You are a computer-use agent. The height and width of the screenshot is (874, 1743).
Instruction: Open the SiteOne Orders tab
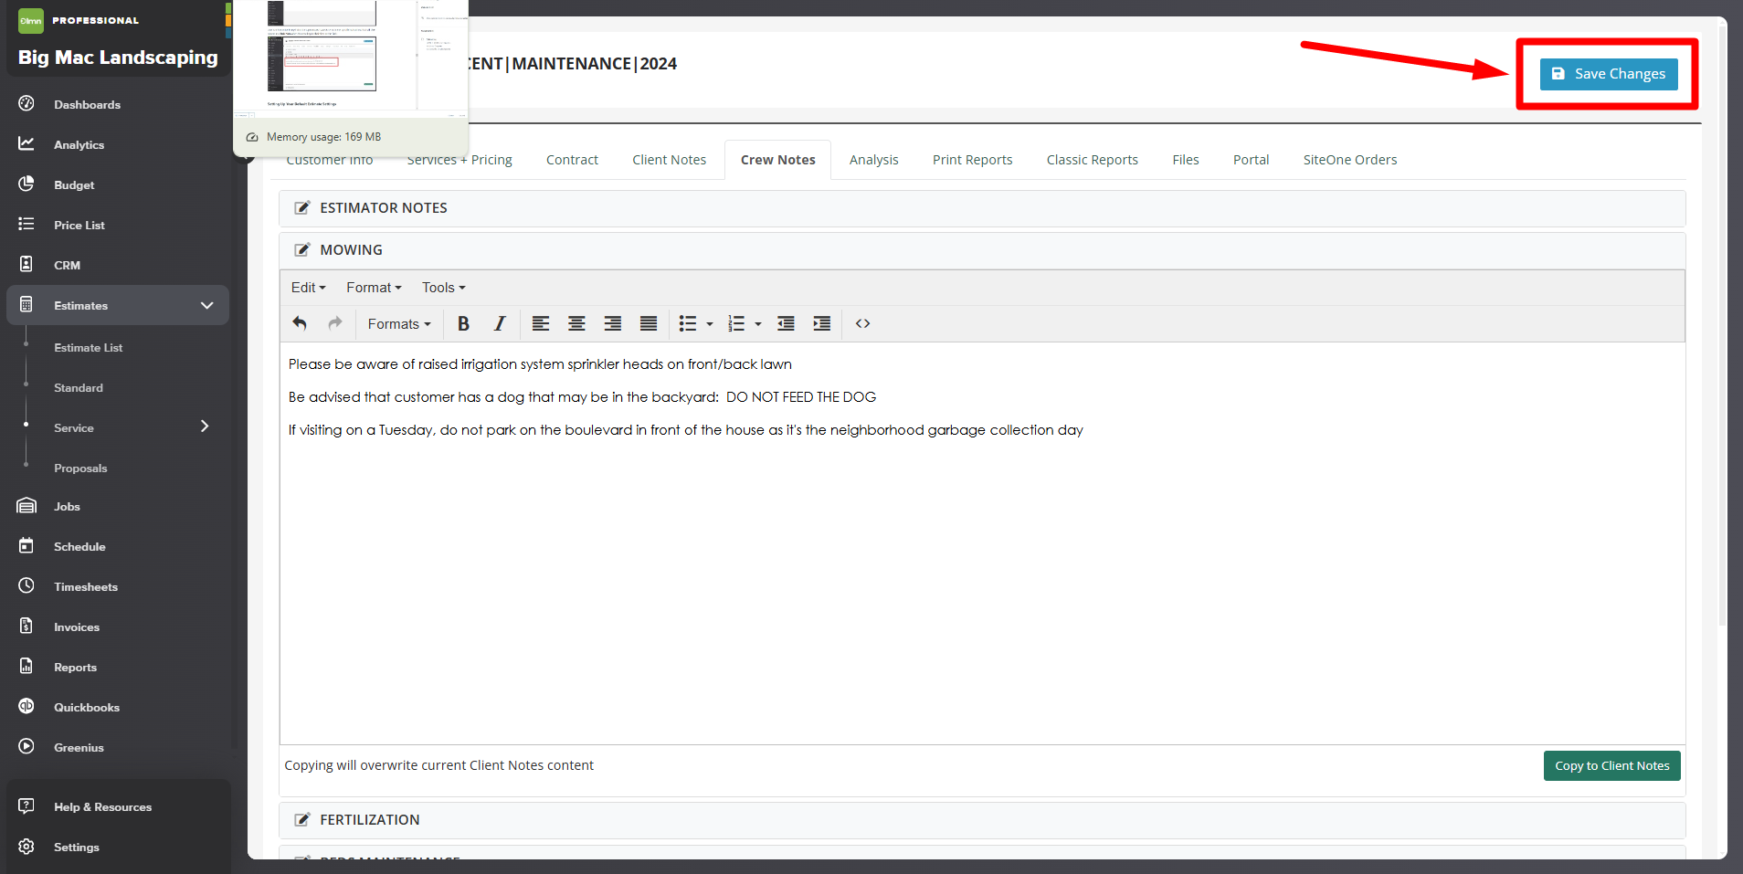[x=1350, y=160]
